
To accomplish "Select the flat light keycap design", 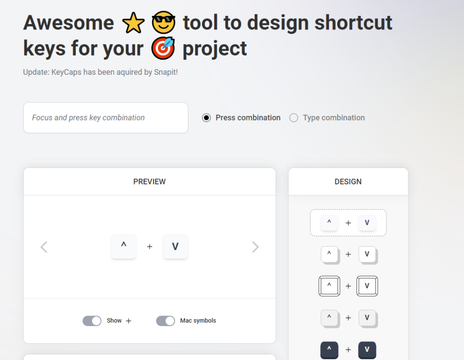I will tap(348, 223).
